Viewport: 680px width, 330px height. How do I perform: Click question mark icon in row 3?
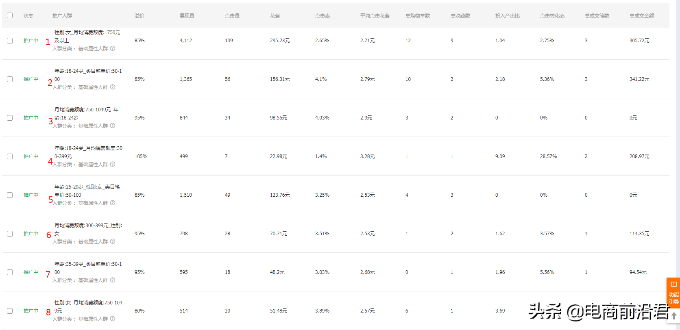113,126
